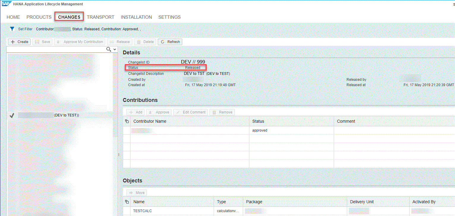The height and width of the screenshot is (216, 455).
Task: Click the Save button
Action: [42, 42]
